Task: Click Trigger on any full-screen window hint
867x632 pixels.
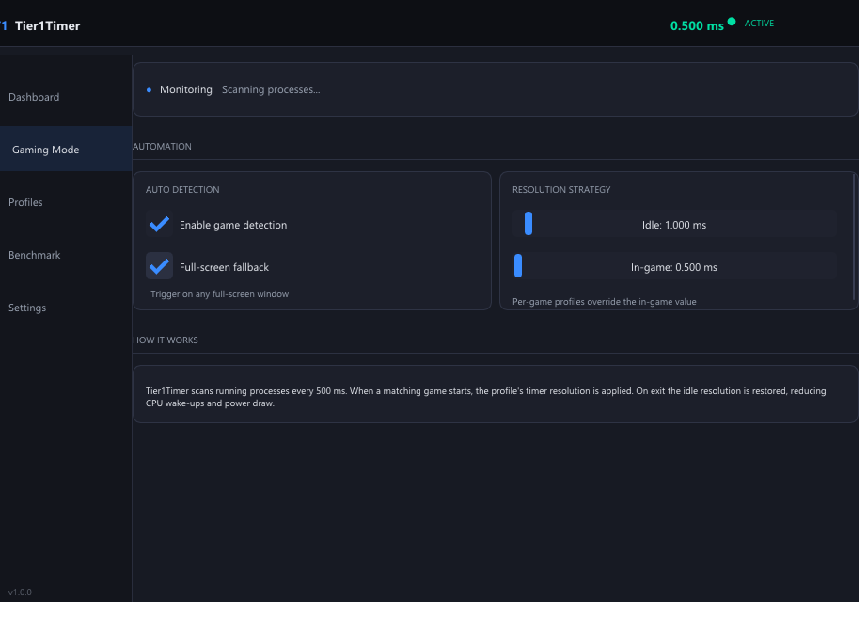Action: tap(219, 294)
